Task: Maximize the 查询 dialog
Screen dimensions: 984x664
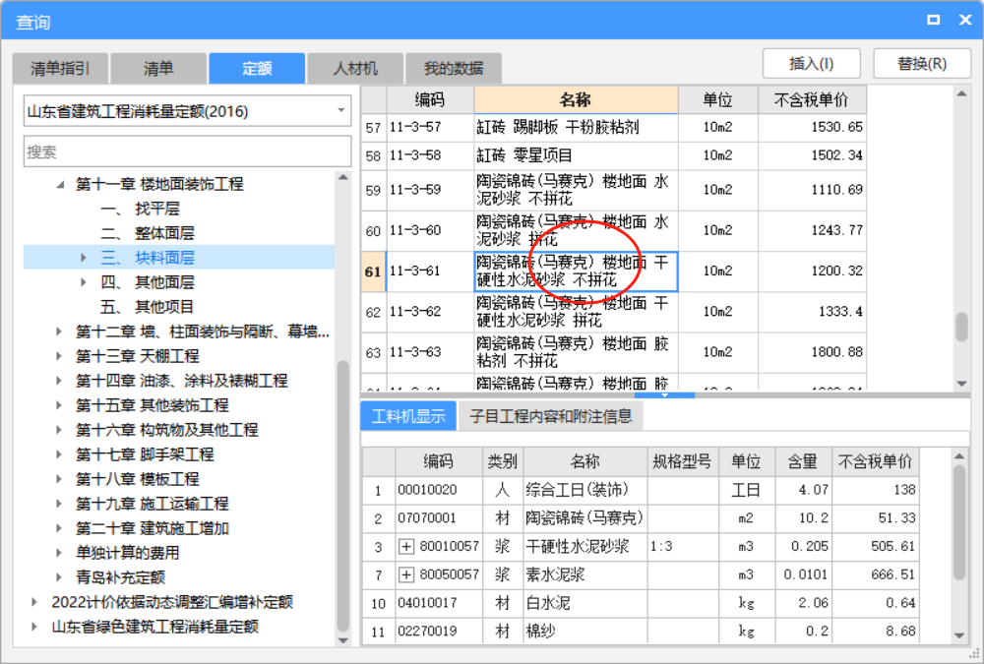Action: [x=933, y=20]
